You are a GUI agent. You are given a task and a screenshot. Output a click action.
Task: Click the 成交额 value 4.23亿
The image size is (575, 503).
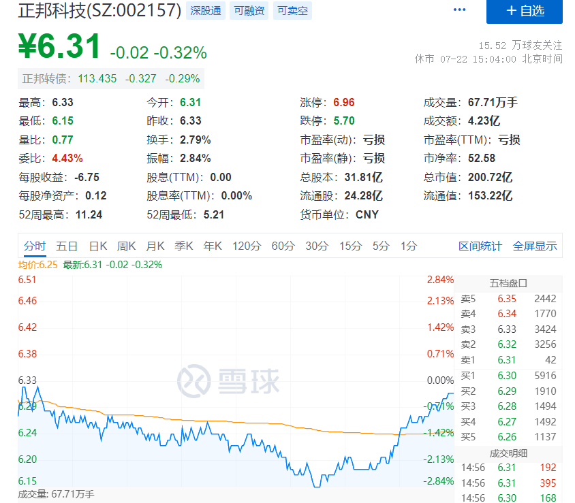(x=484, y=120)
